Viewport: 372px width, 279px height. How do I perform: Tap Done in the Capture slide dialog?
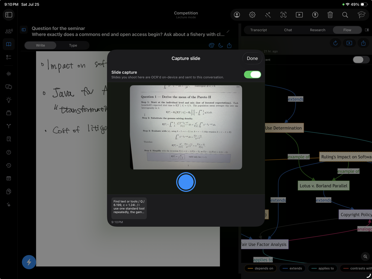pyautogui.click(x=252, y=58)
